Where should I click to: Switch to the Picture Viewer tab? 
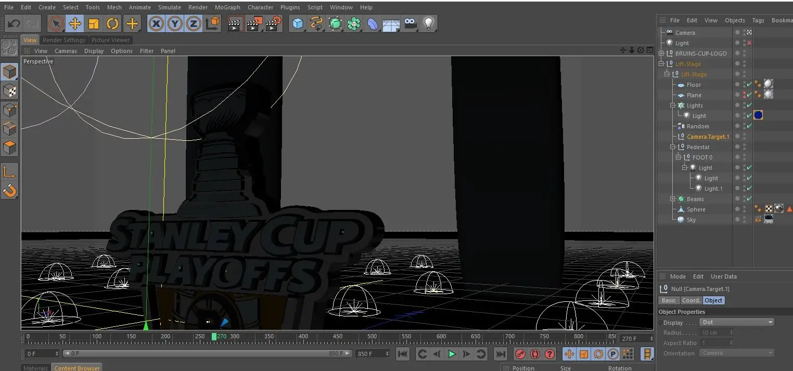(110, 40)
